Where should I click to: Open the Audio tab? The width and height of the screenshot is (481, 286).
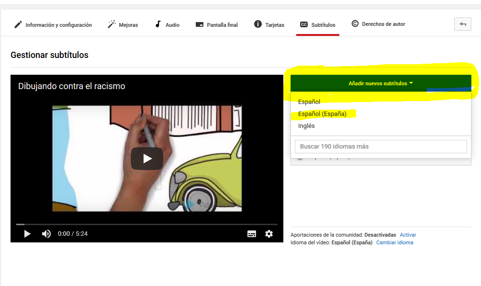point(167,25)
